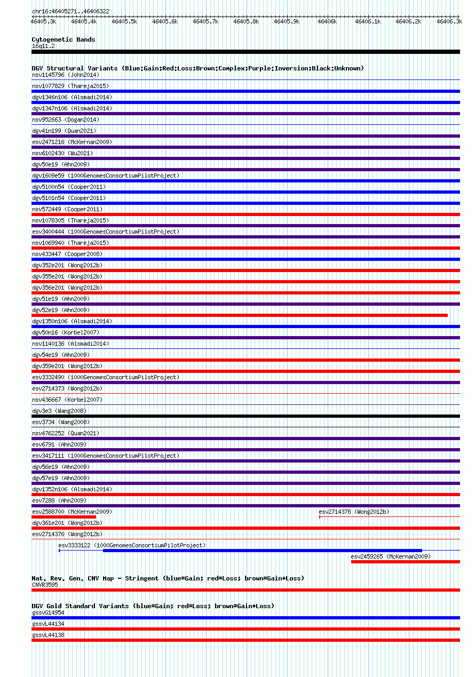Click label esv2459265 (McKernan2009)
The height and width of the screenshot is (677, 475).
coord(391,556)
